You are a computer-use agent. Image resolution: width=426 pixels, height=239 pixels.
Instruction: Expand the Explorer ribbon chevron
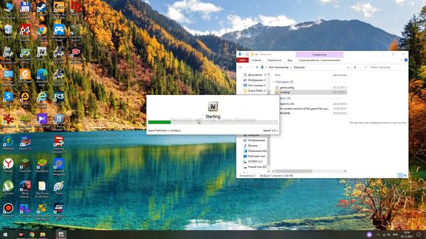[401, 60]
